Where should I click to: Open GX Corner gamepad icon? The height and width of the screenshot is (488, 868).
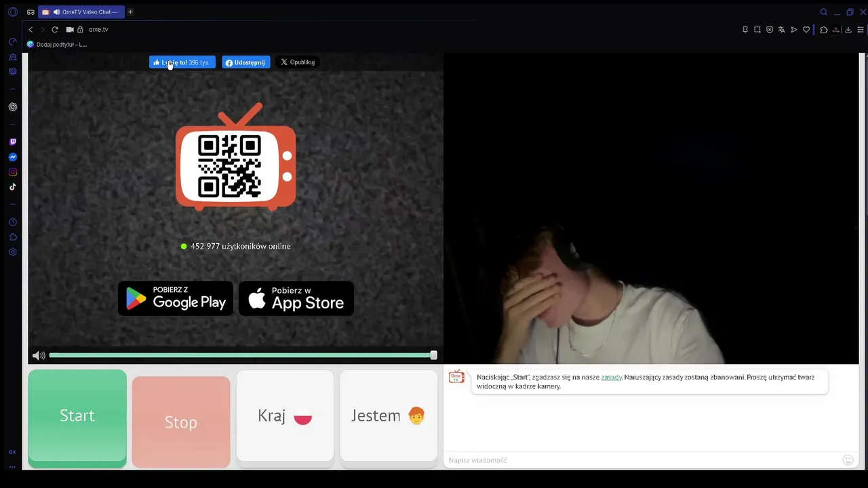tap(31, 12)
